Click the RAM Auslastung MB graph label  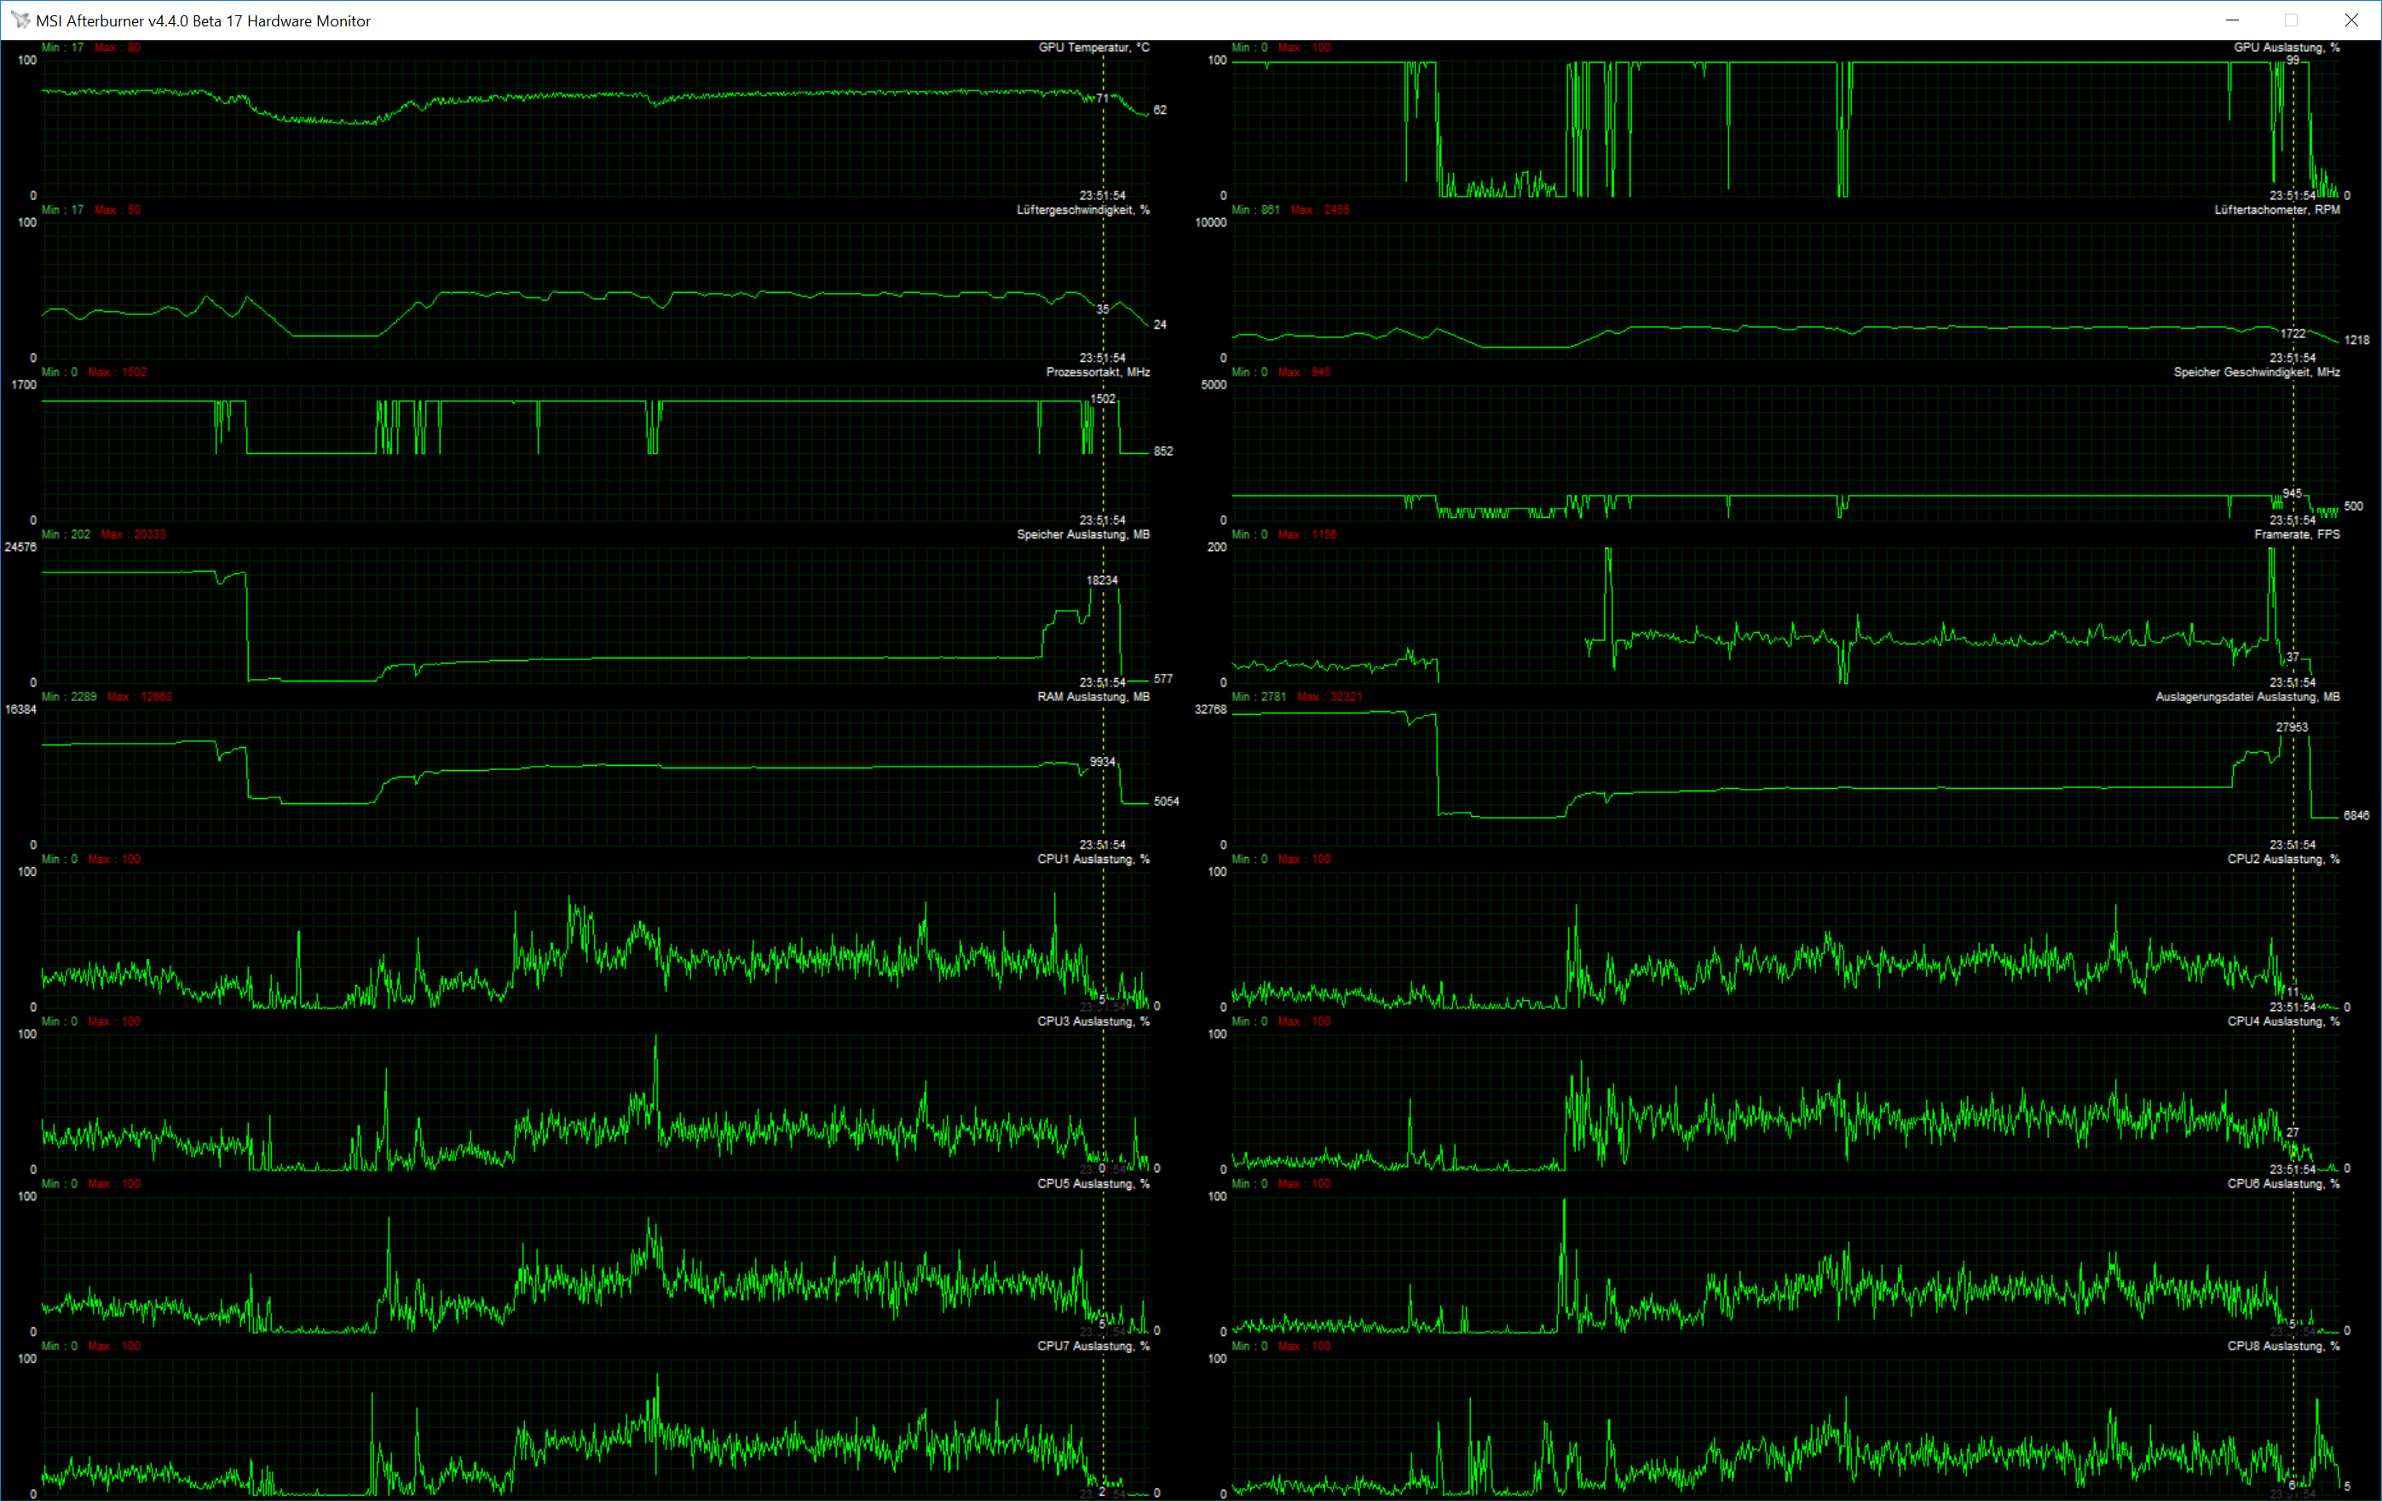[x=1093, y=696]
